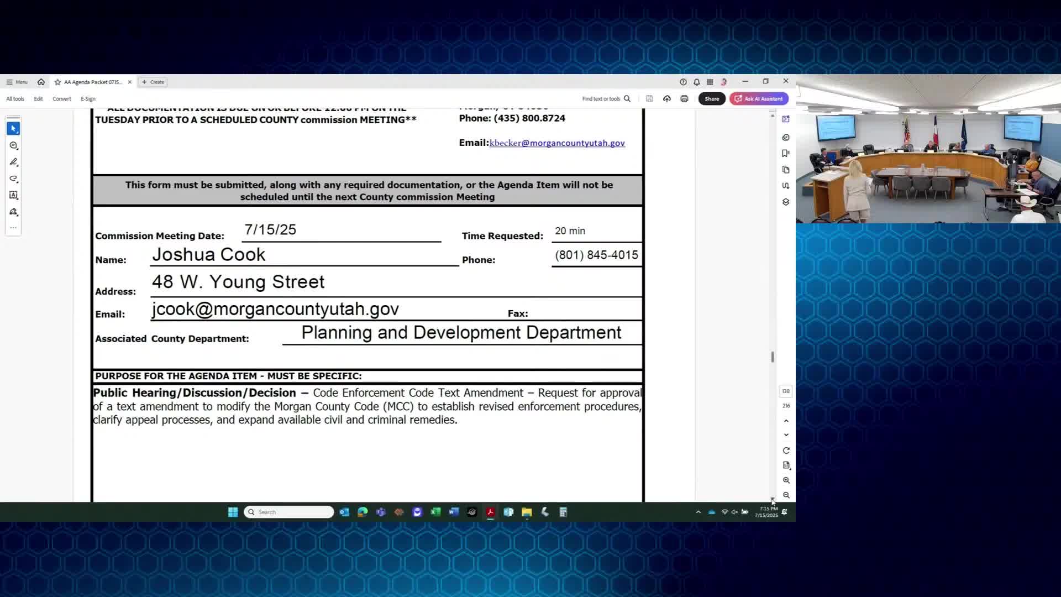Choose the comment tool in the left toolbar

pos(14,145)
